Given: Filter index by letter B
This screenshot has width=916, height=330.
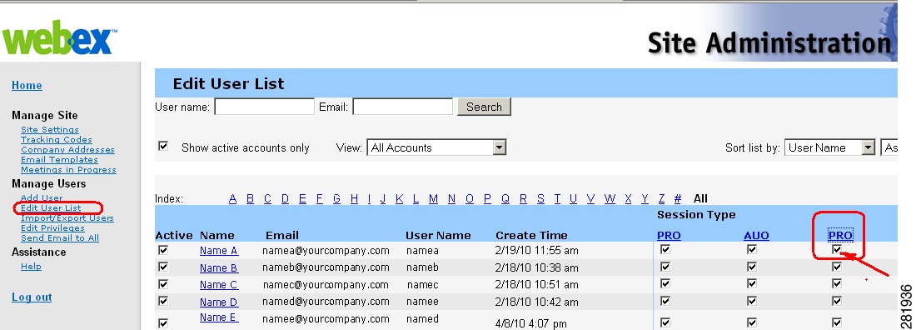Looking at the screenshot, I should (250, 199).
